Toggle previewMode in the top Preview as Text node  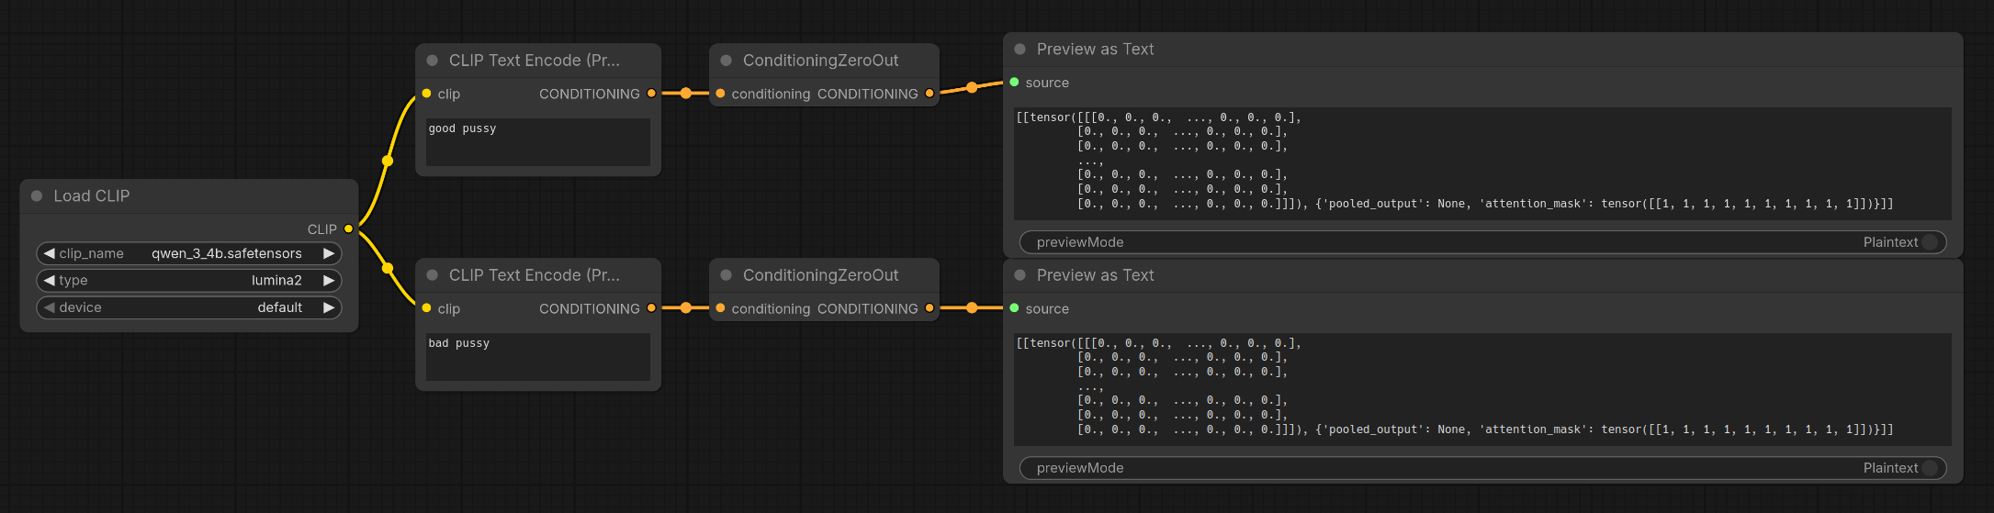click(1929, 242)
